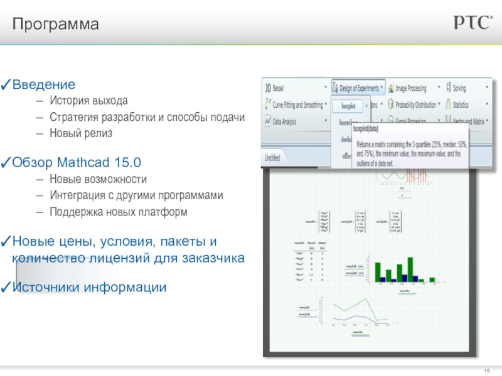Click the Новые возможности bullet
The height and width of the screenshot is (376, 502).
tap(99, 179)
